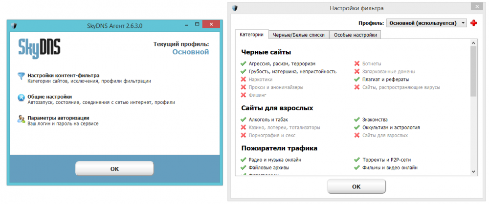Switch to Черные/Белые списки tab
The height and width of the screenshot is (204, 489).
click(x=299, y=35)
